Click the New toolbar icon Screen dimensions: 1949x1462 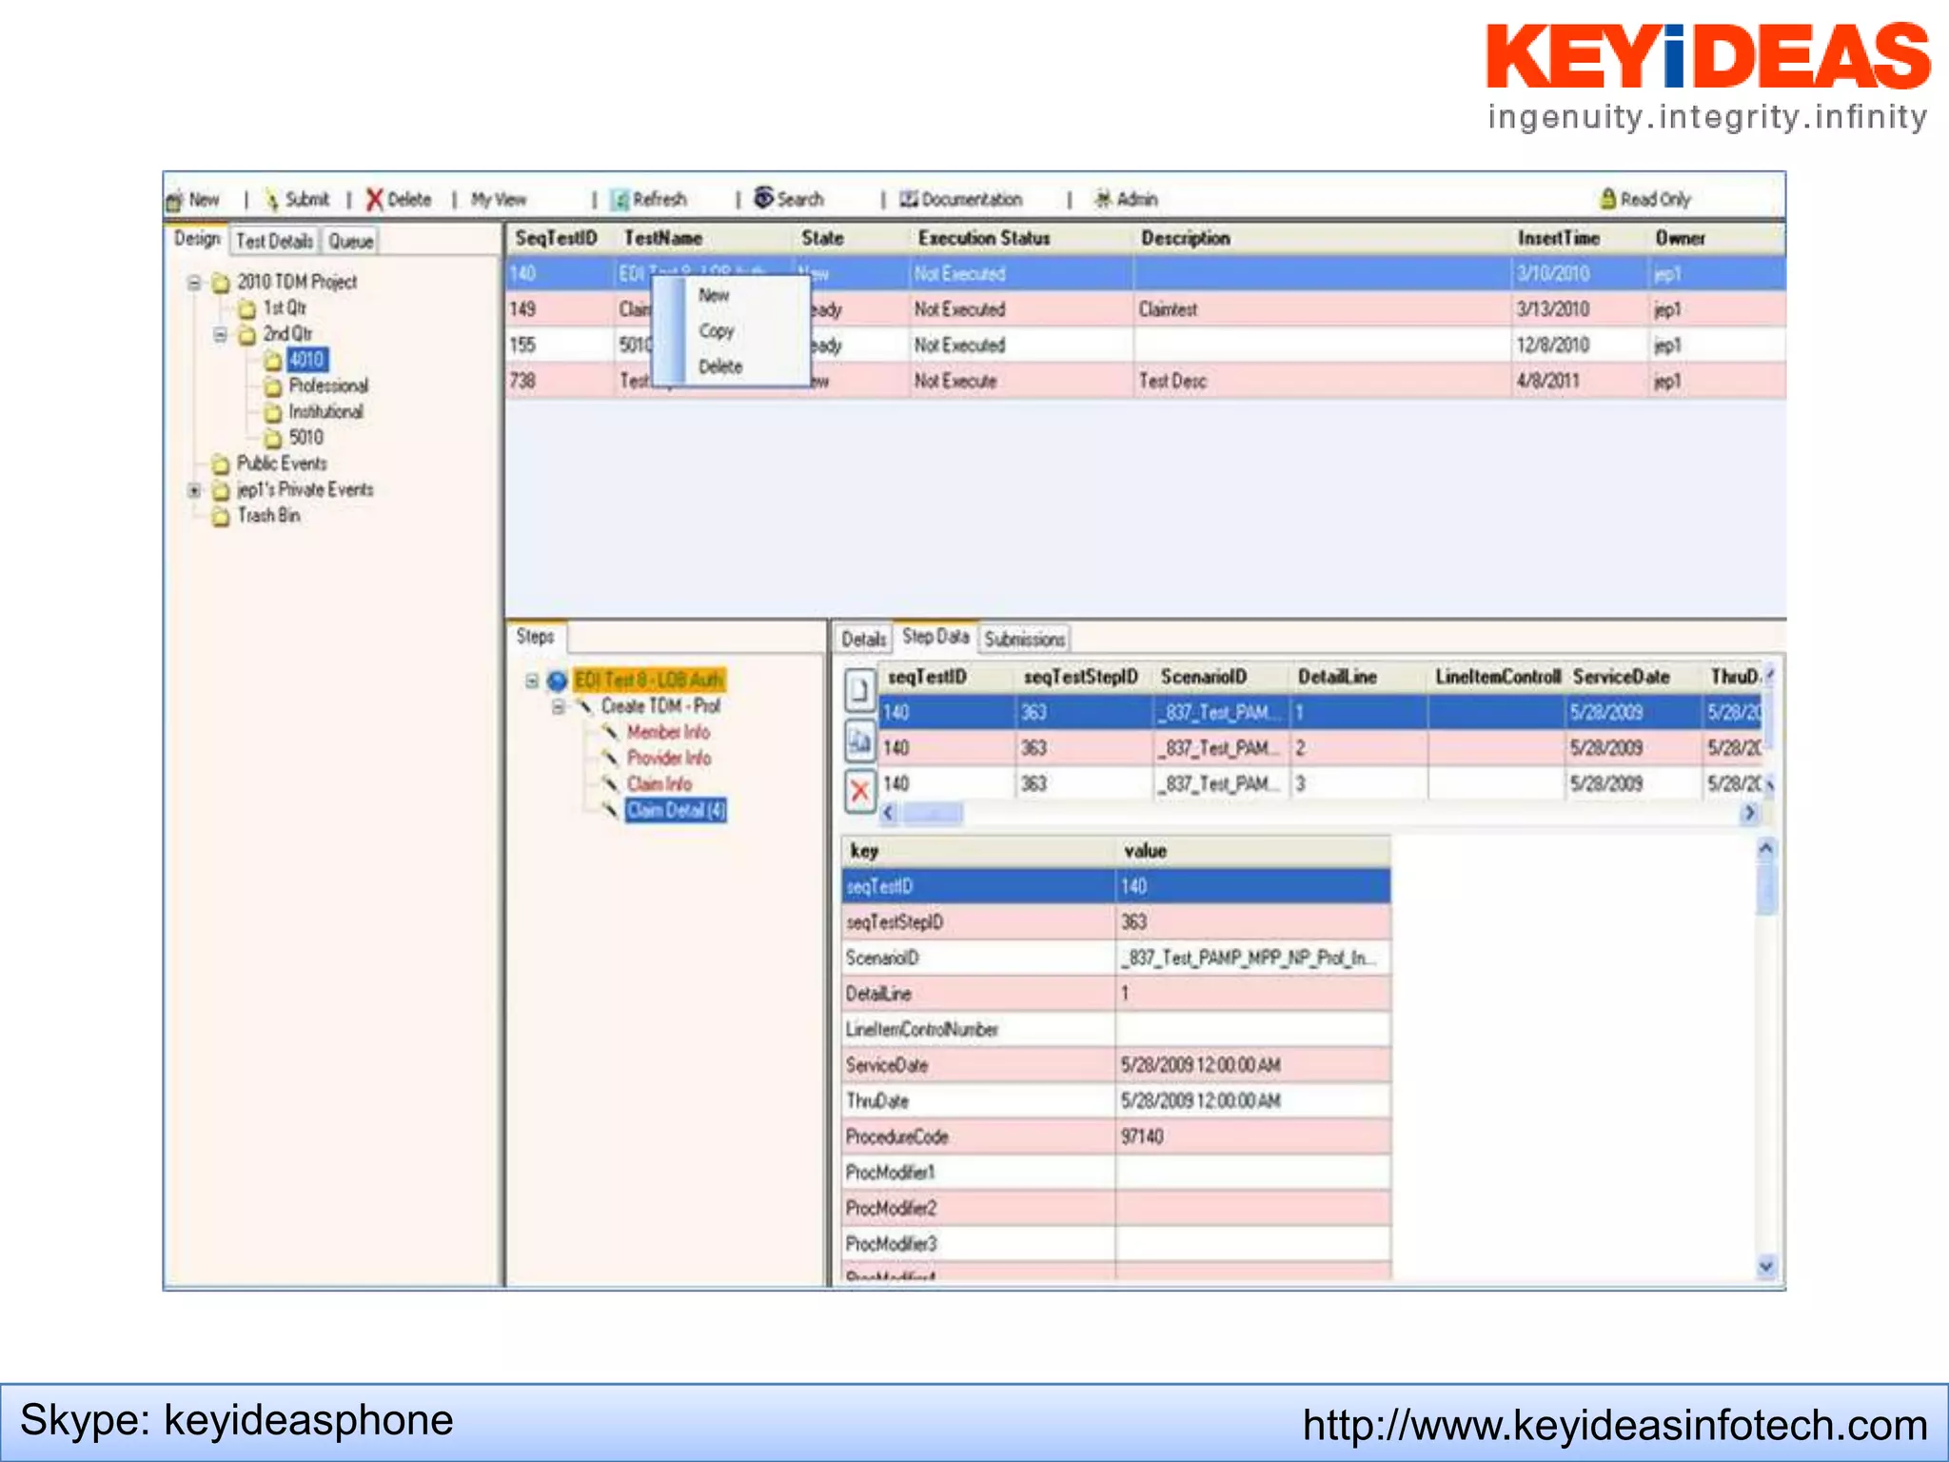pos(174,200)
